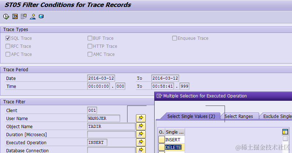Click the save-as-variant icon in toolbar

click(x=15, y=16)
